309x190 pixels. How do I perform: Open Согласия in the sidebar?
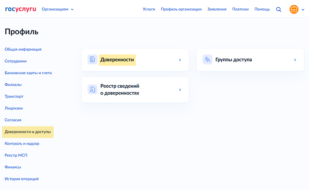tap(13, 120)
